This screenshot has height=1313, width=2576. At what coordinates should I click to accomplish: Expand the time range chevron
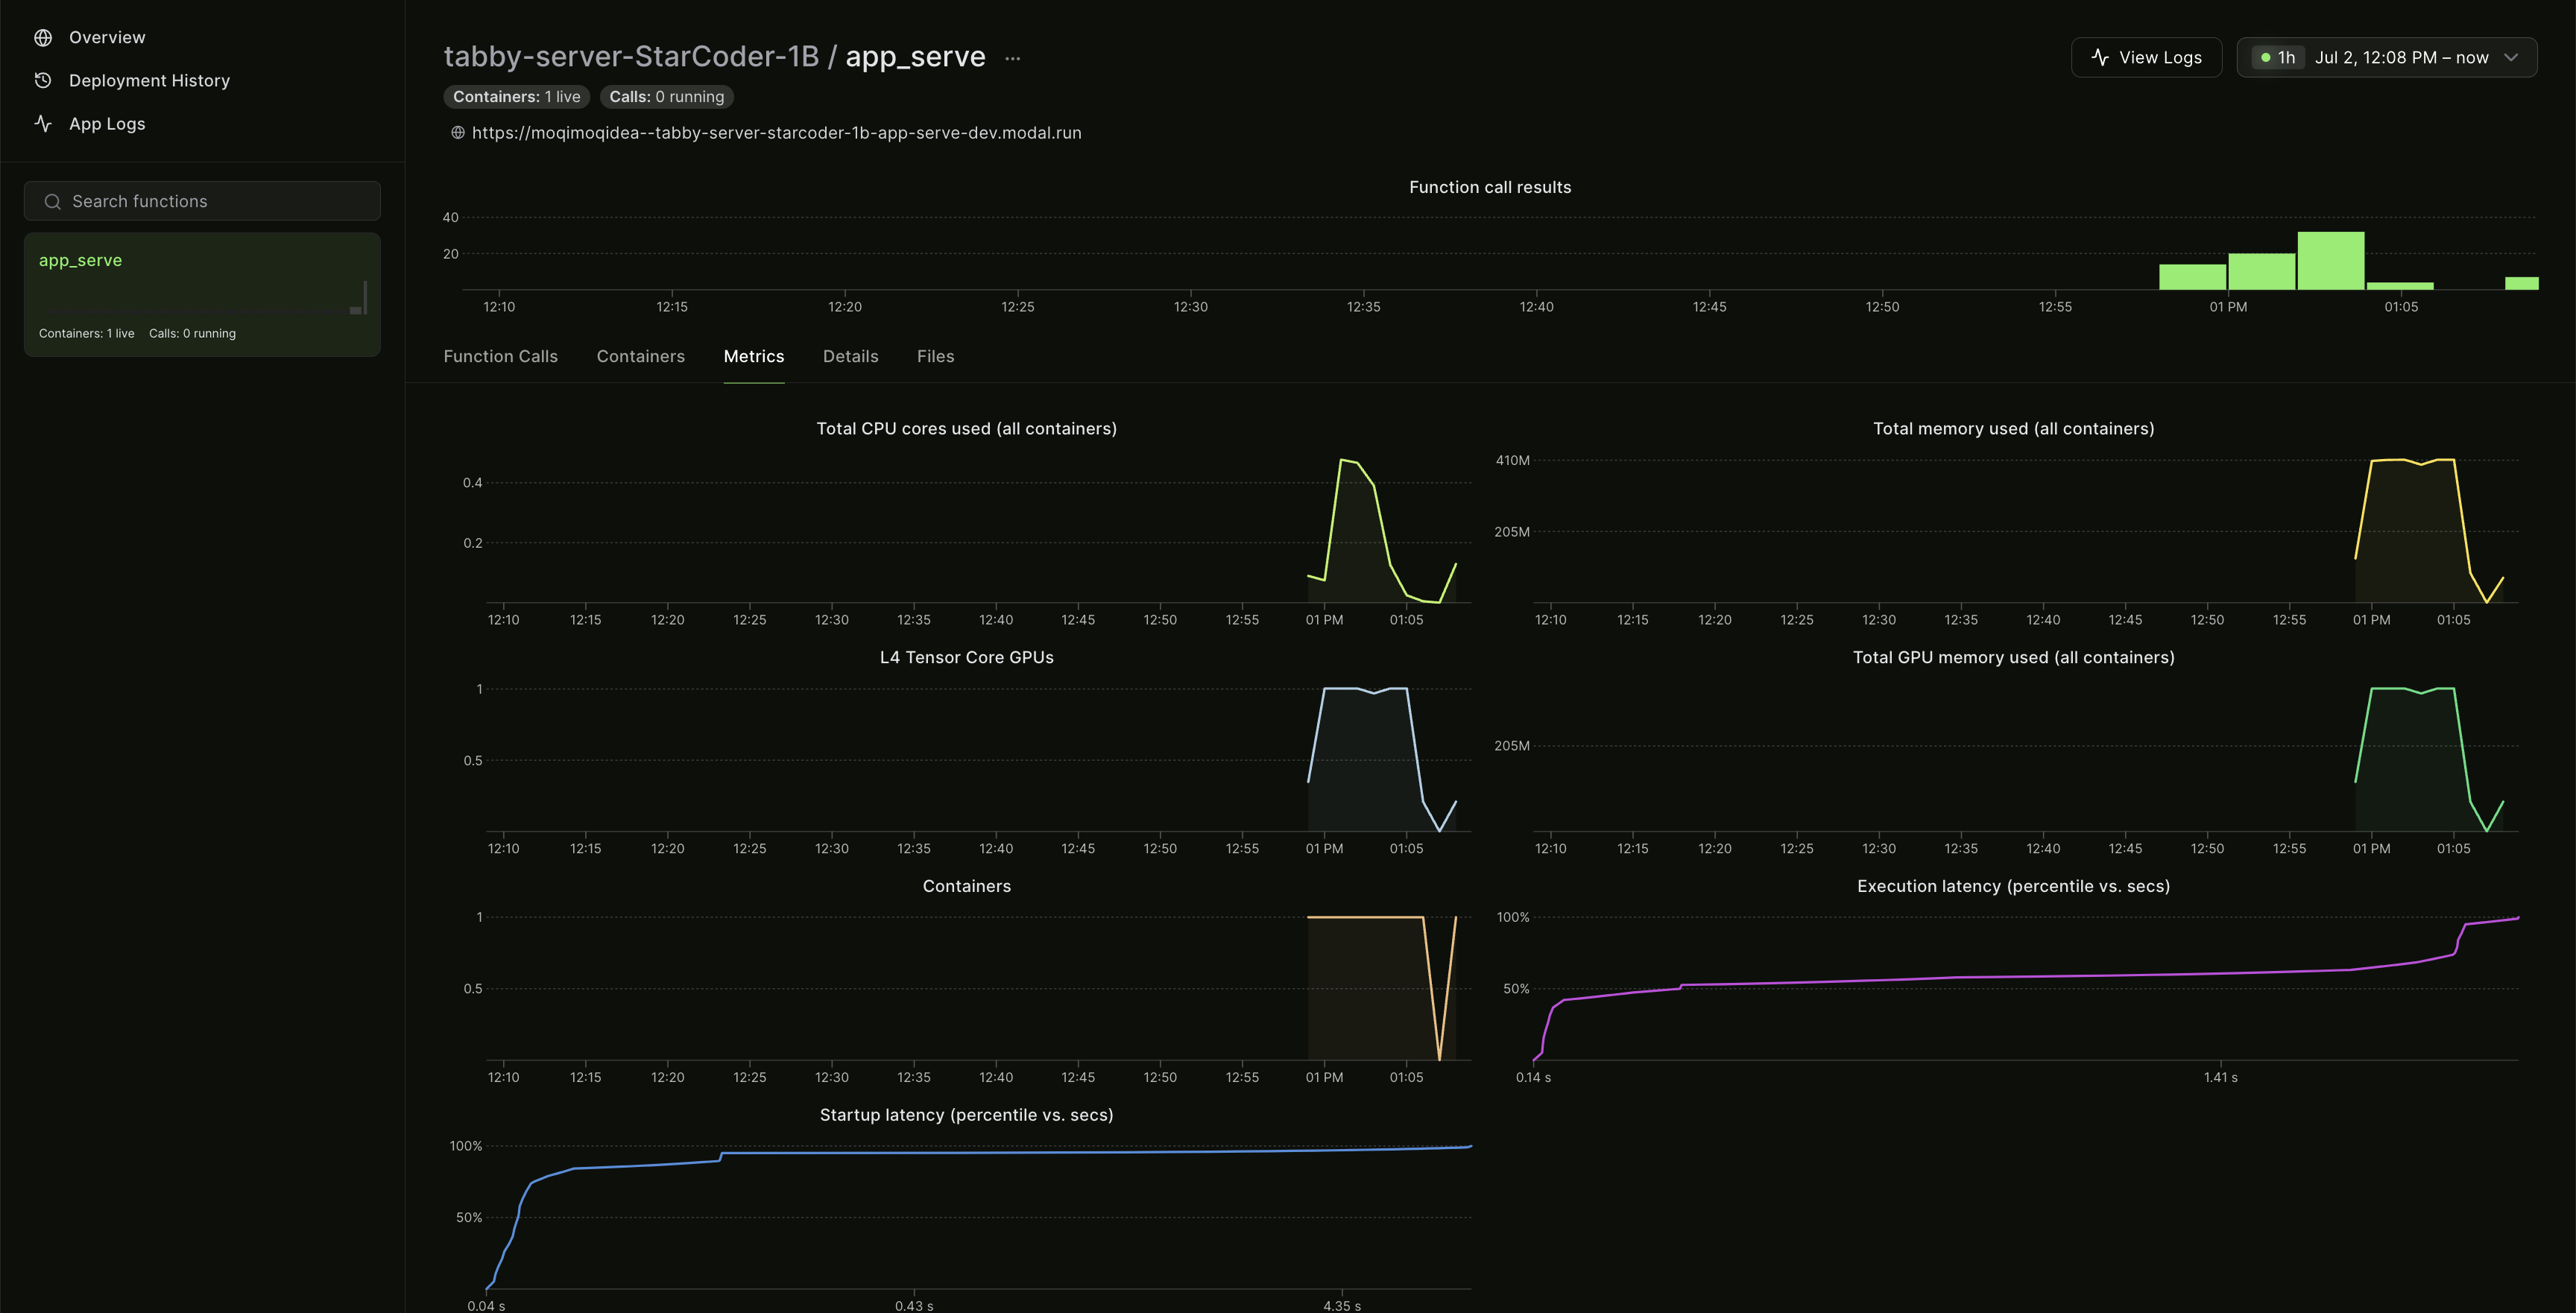pyautogui.click(x=2511, y=57)
